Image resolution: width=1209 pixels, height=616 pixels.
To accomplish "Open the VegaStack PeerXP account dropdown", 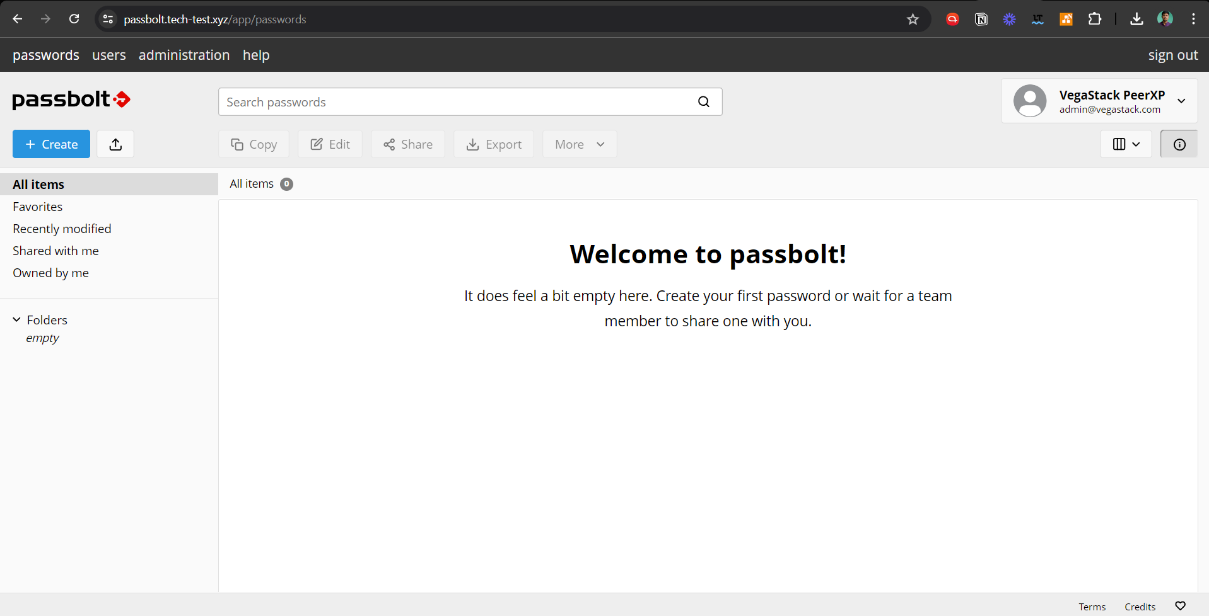I will [1099, 101].
